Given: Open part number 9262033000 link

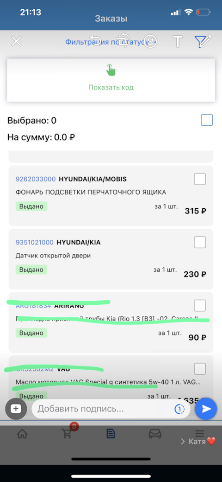Looking at the screenshot, I should click(x=36, y=179).
